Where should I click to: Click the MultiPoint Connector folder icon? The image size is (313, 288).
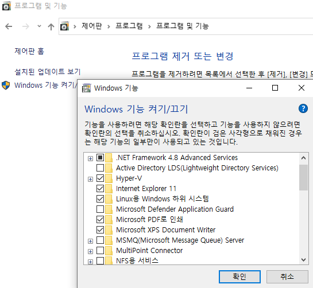(109, 251)
